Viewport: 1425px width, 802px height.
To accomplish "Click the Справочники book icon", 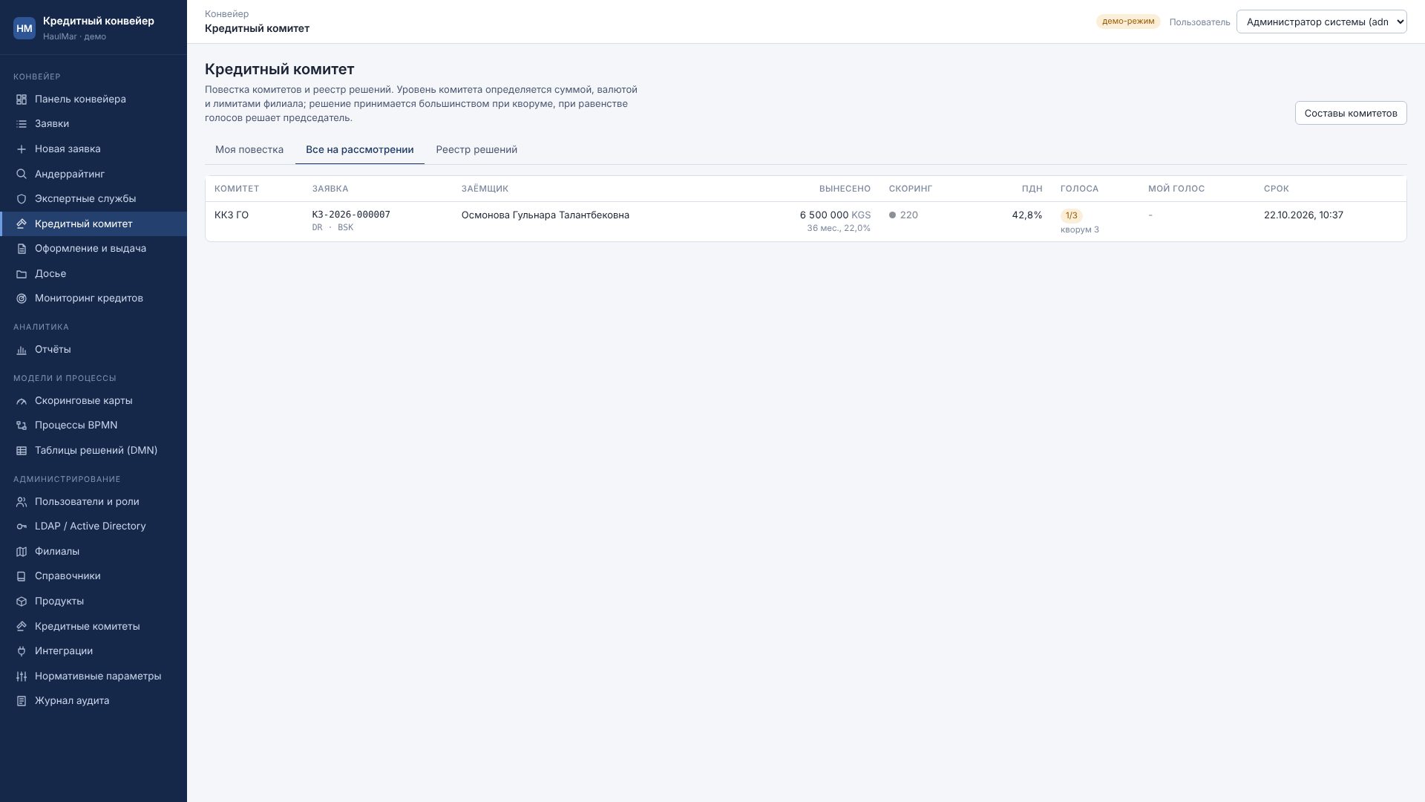I will (22, 576).
